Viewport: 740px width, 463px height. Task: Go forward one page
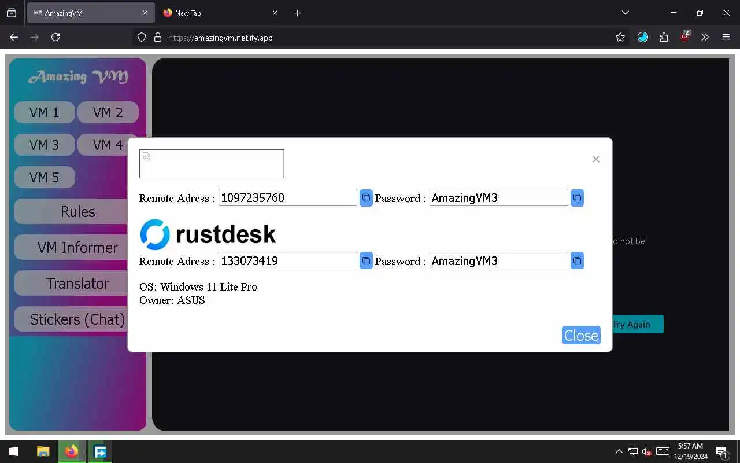point(35,37)
